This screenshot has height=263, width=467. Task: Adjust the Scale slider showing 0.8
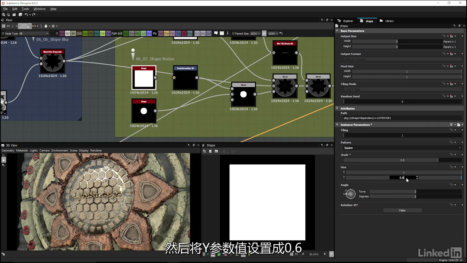tap(402, 160)
